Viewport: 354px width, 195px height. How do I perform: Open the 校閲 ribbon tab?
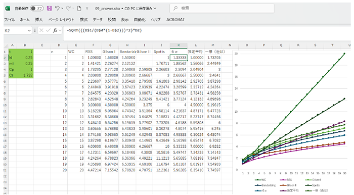(112, 20)
